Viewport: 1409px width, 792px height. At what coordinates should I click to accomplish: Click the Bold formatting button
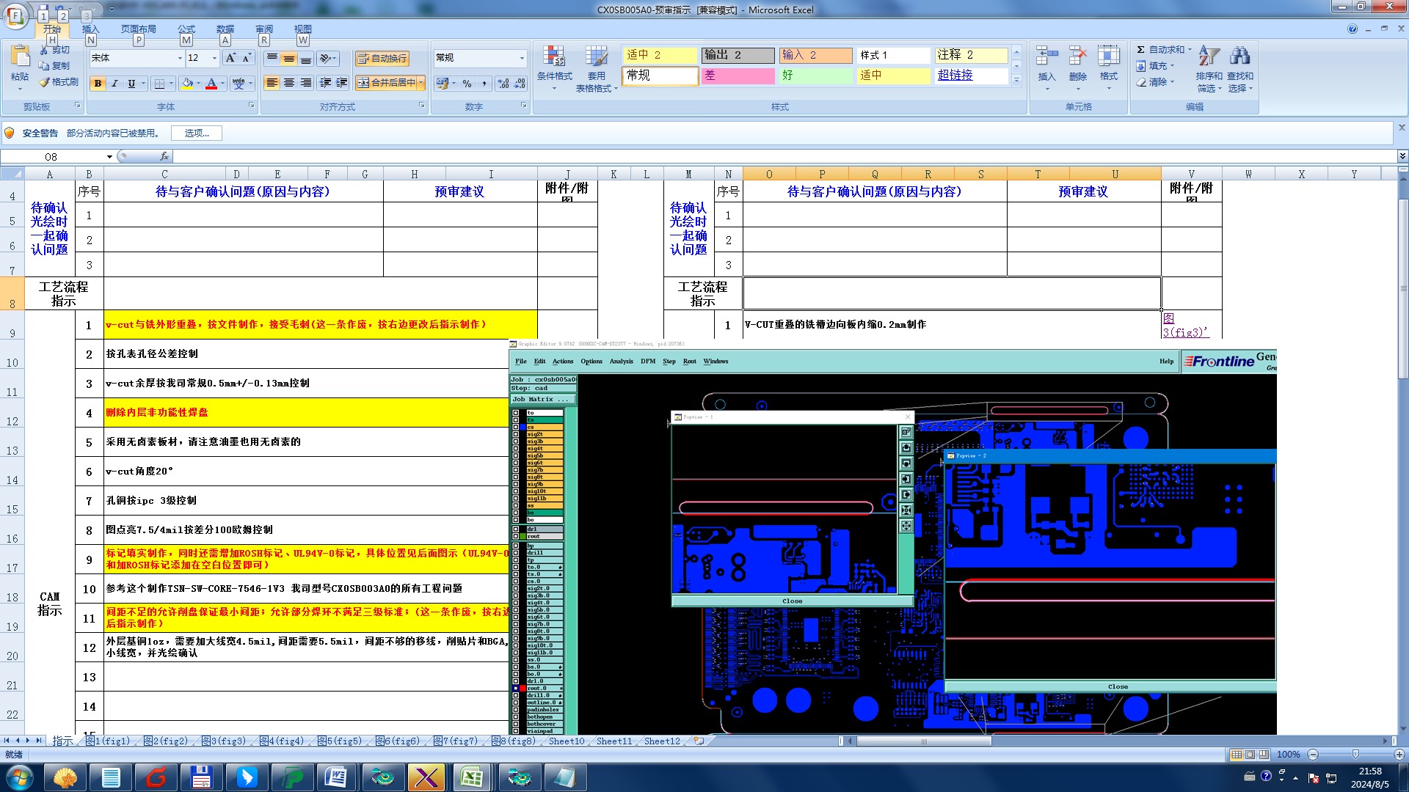click(98, 84)
